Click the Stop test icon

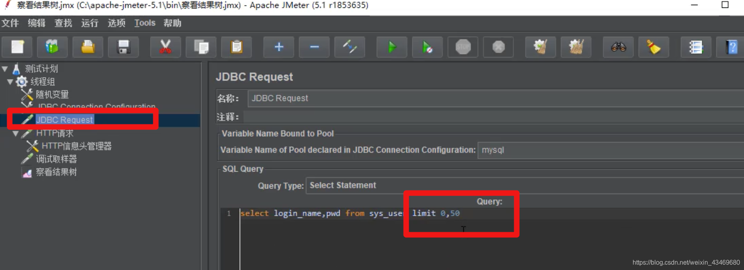463,47
